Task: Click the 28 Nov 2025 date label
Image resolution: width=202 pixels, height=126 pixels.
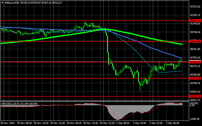Action: [x=8, y=123]
